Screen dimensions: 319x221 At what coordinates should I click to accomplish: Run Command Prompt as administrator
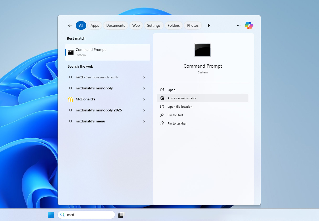click(x=182, y=98)
